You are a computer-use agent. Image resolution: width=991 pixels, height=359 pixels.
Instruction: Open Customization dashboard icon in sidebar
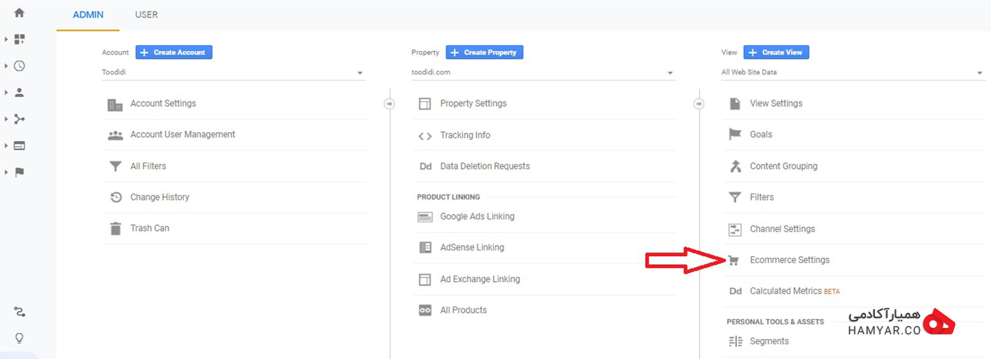point(20,39)
